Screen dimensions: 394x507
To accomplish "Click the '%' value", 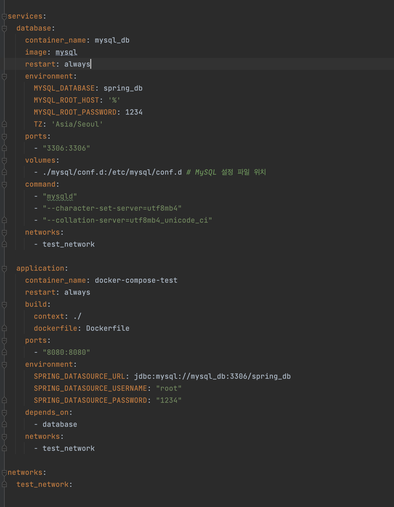I will (x=114, y=100).
